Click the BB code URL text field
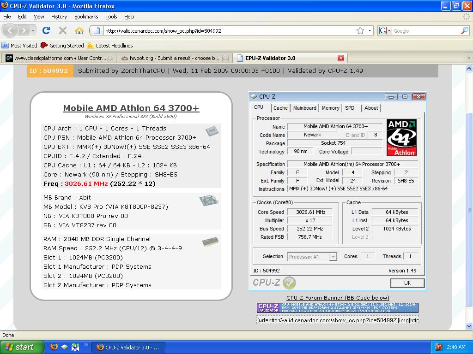Viewport: 473px width, 354px height. coord(338,320)
